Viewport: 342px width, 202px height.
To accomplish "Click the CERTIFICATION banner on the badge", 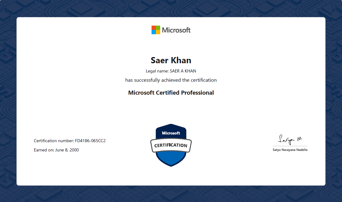I will tap(171, 145).
